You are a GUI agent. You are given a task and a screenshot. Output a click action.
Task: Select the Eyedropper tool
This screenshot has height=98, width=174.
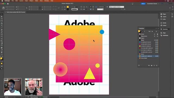pos(2,50)
